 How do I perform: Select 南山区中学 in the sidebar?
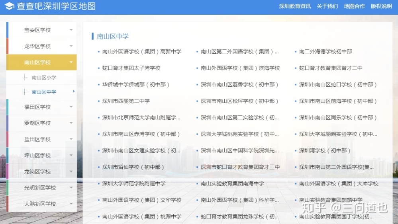[x=44, y=92]
